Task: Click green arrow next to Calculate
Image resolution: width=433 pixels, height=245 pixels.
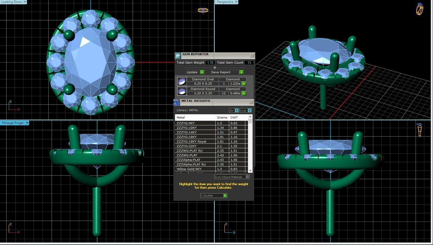Action: pyautogui.click(x=225, y=196)
